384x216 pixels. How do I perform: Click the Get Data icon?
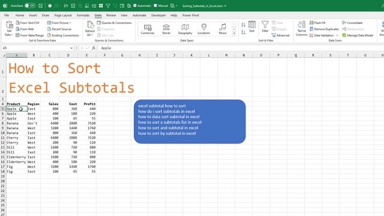pyautogui.click(x=10, y=25)
